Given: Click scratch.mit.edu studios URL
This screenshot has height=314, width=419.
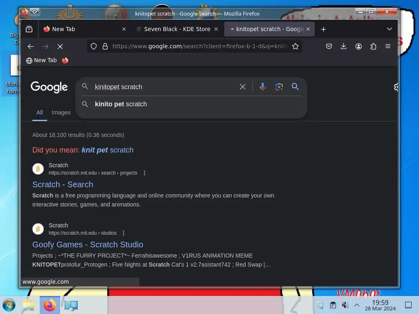Looking at the screenshot, I should [x=83, y=233].
